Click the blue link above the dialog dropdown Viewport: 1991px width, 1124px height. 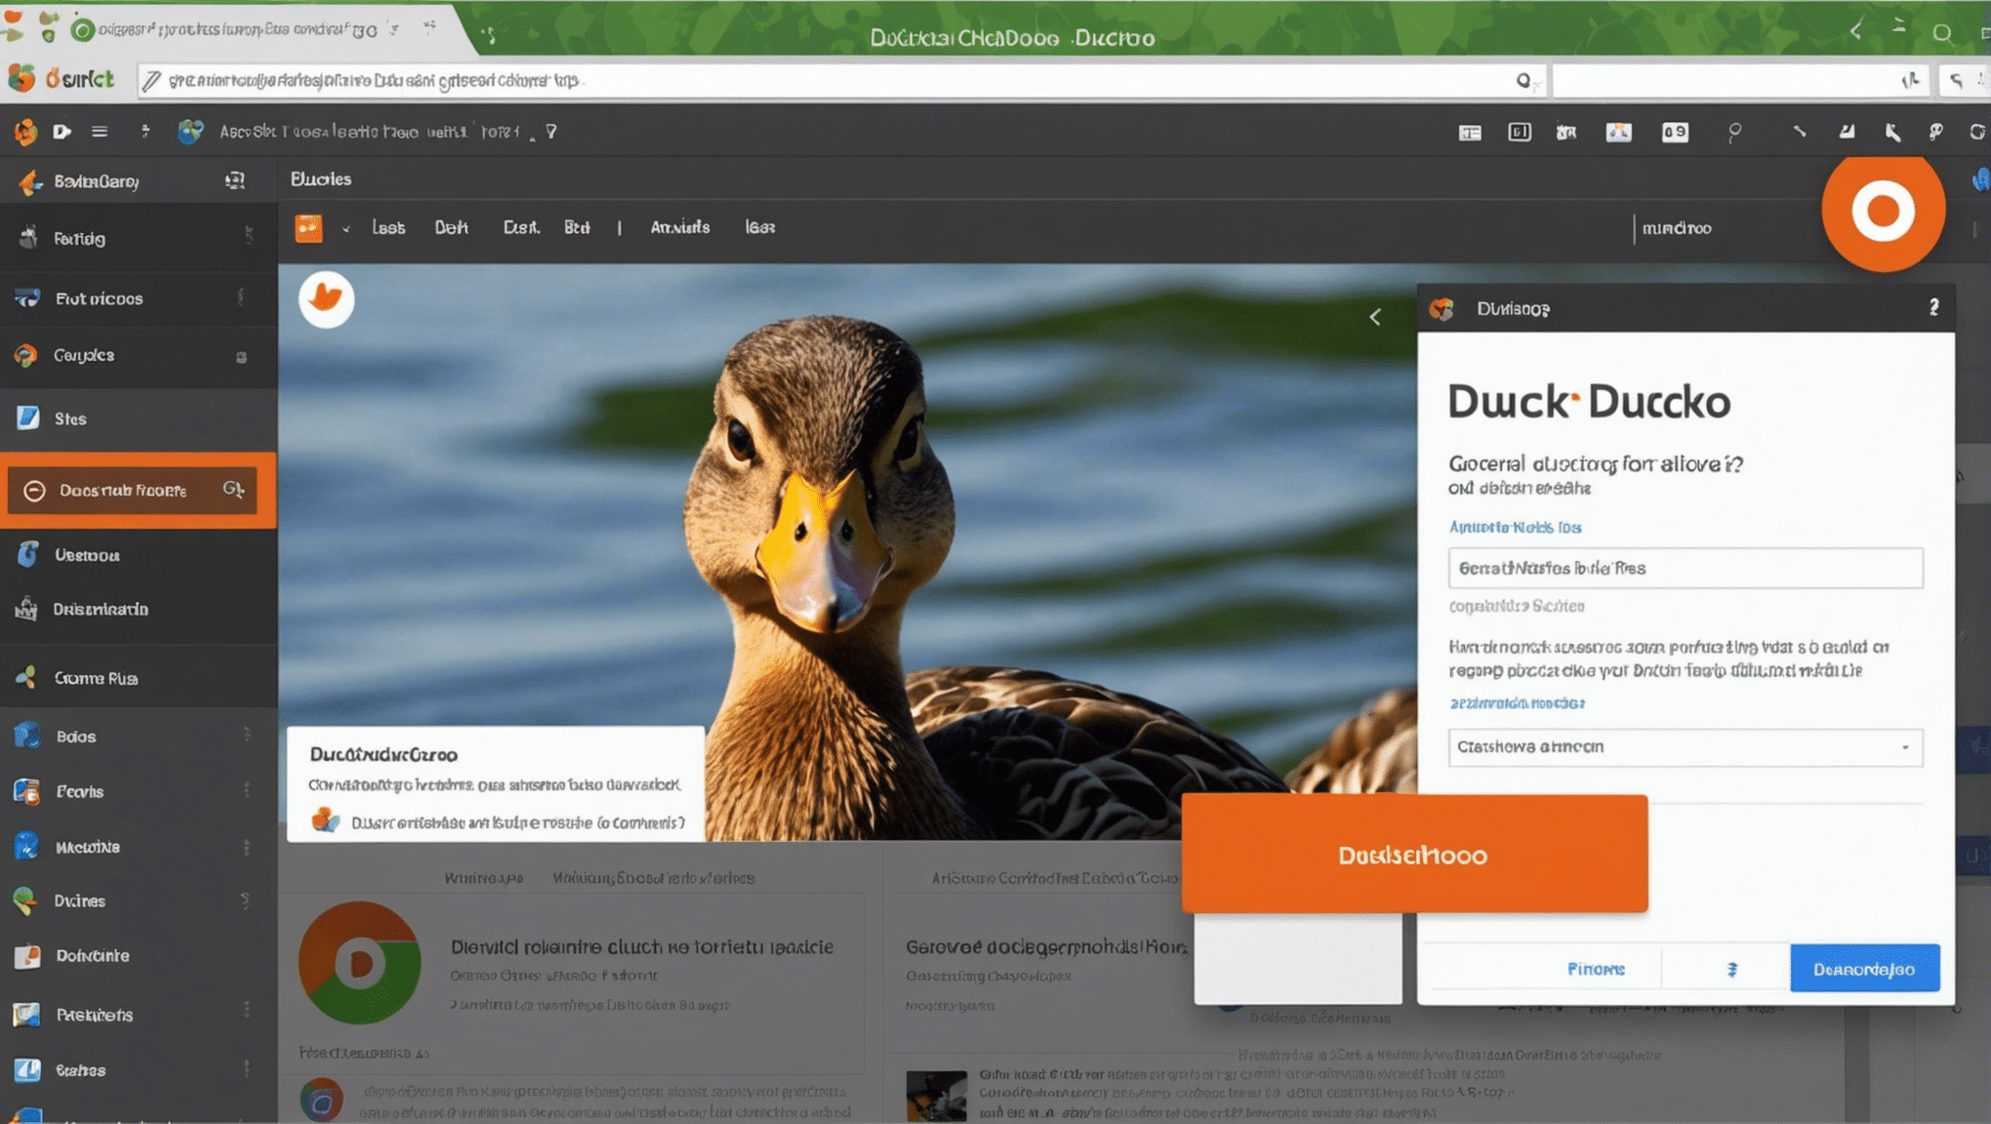click(x=1516, y=703)
